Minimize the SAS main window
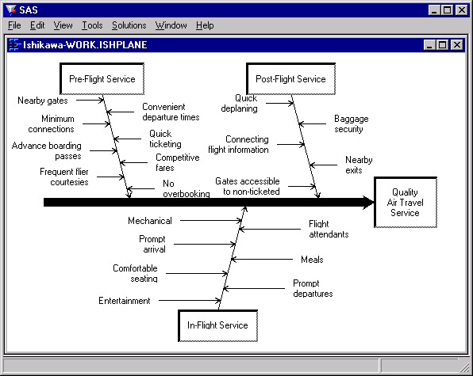Screen dimensions: 473x376 pos(434,10)
